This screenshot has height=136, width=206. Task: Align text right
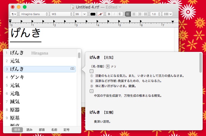139,14
